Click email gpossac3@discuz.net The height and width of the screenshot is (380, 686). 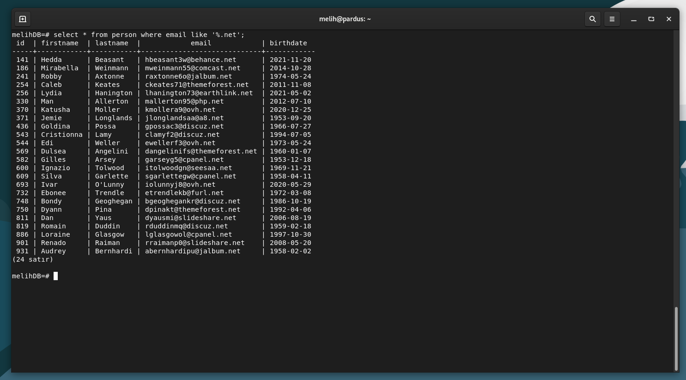(184, 126)
